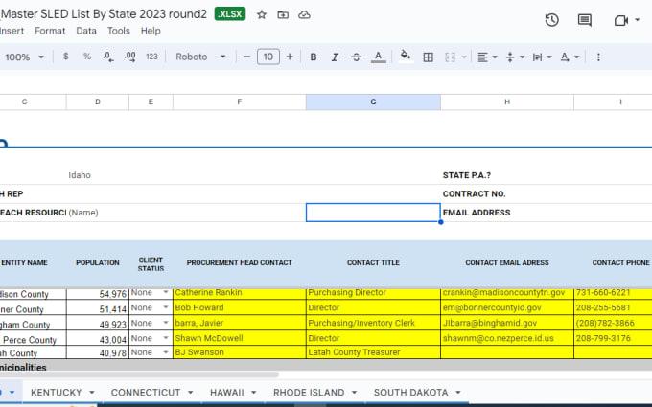Select the 208-799-3176 phone cell
Screen dimensions: 652x407
pyautogui.click(x=613, y=338)
